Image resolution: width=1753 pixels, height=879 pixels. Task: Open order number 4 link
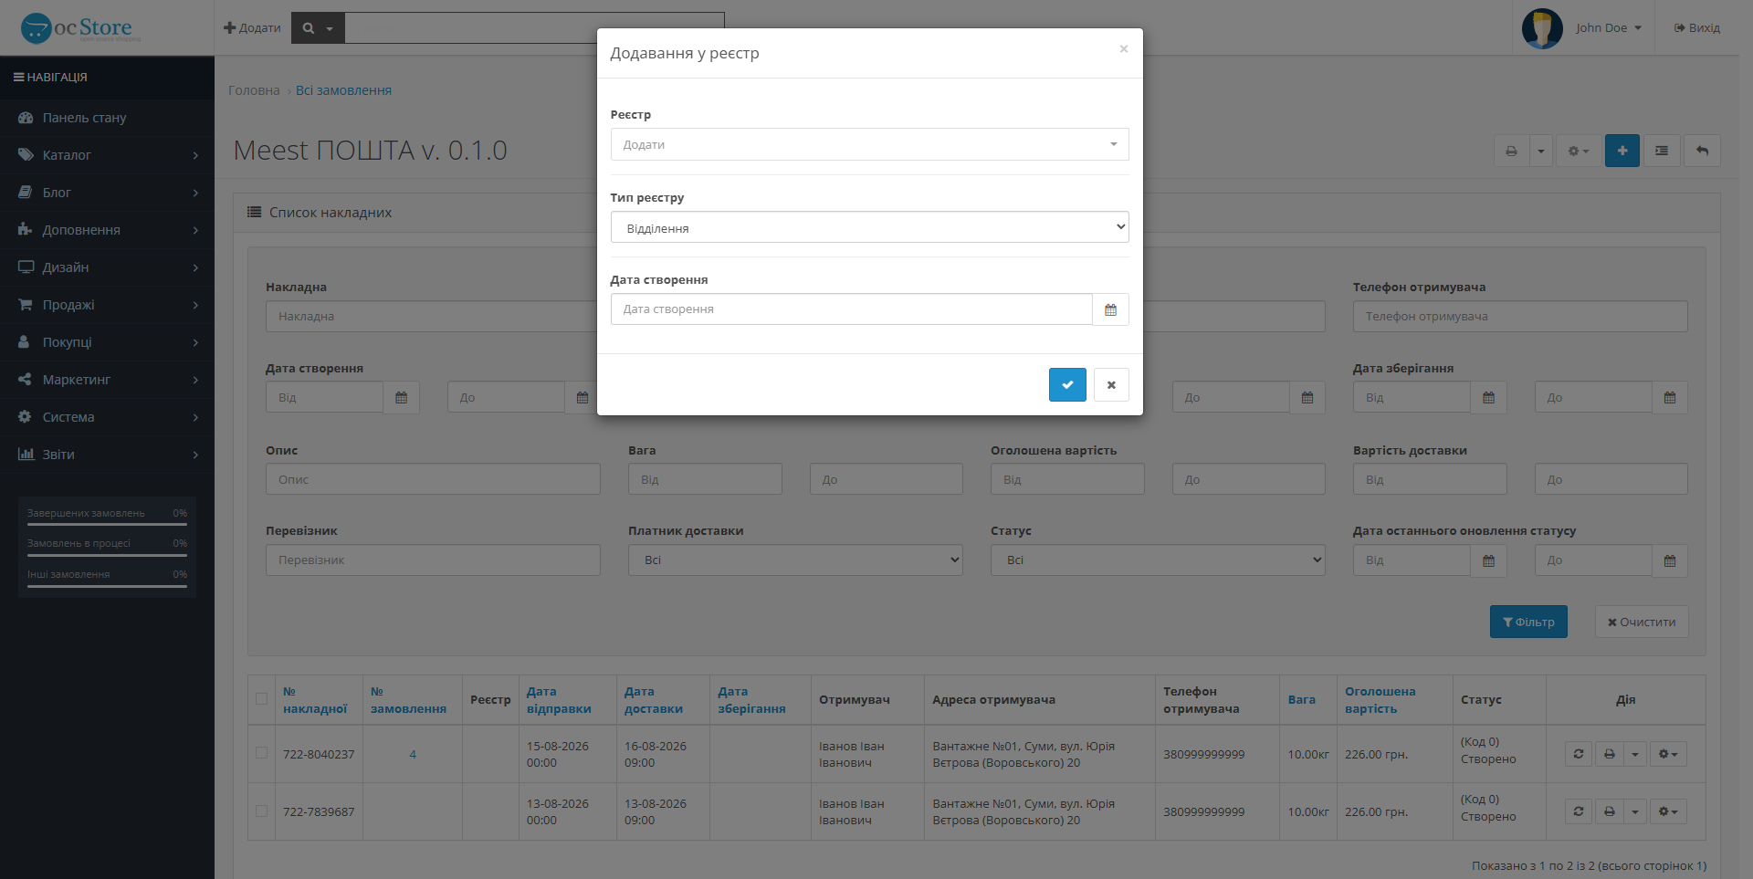pos(413,754)
